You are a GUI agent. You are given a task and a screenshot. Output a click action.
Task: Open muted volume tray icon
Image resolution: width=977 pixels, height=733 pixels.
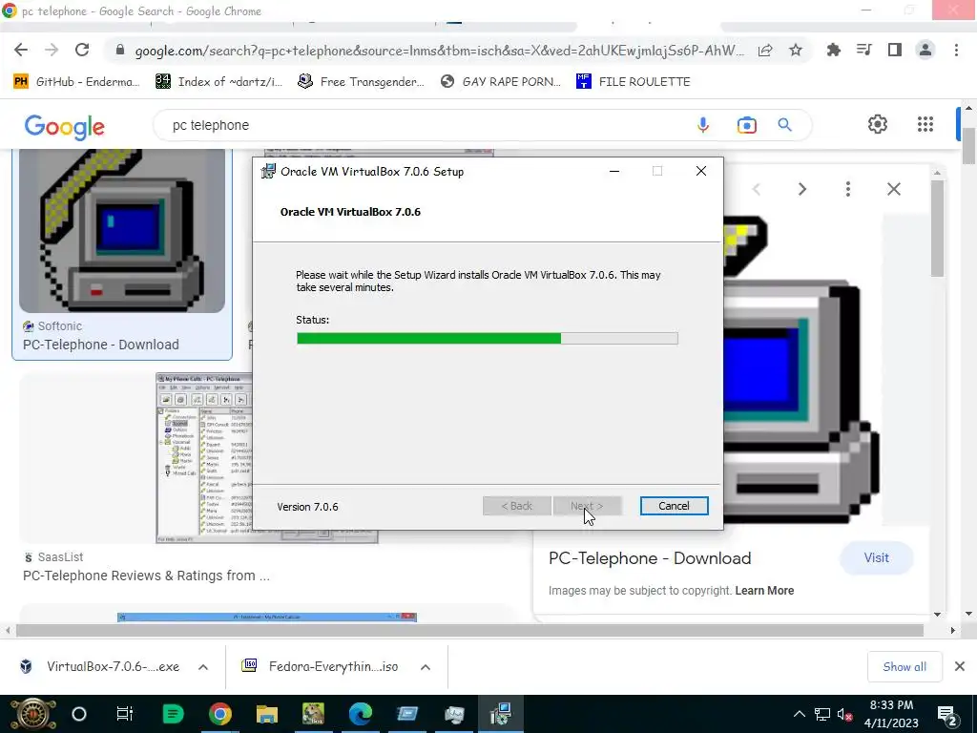pos(845,714)
